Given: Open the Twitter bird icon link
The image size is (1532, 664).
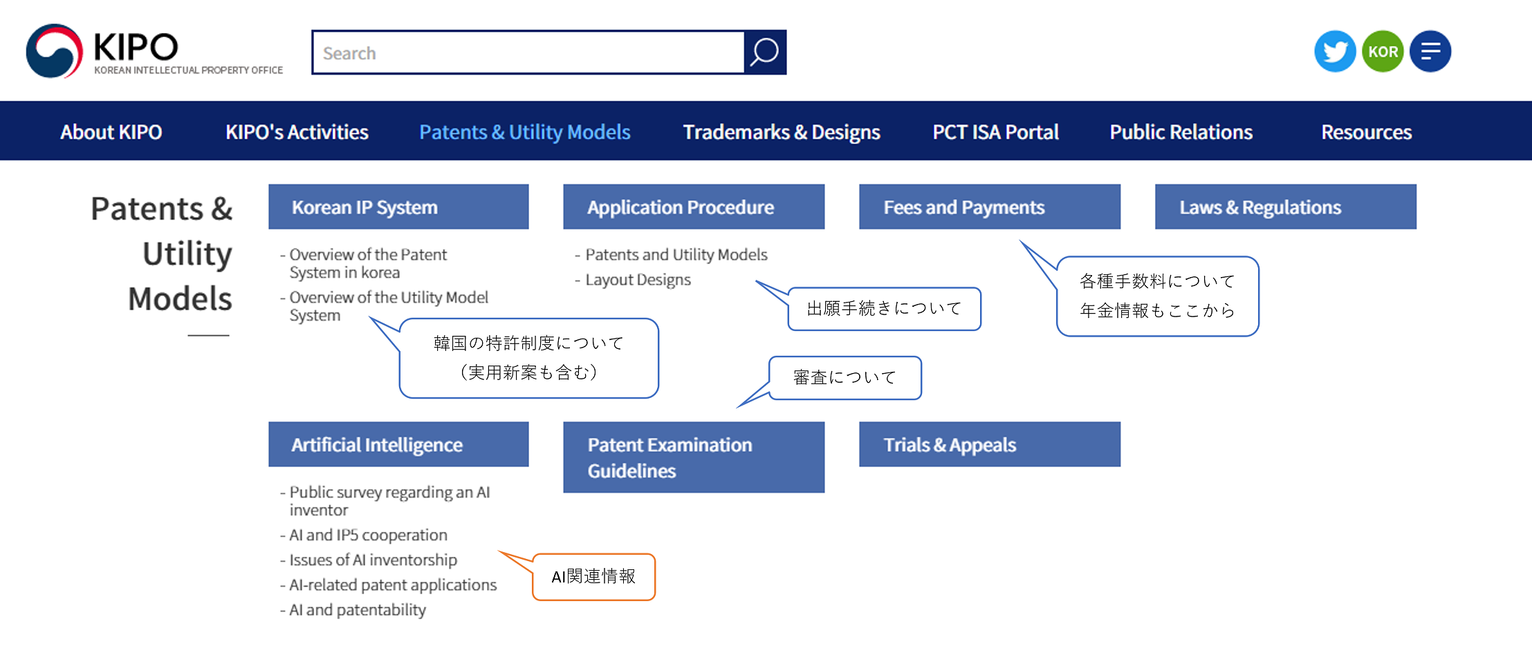Looking at the screenshot, I should click(1334, 51).
